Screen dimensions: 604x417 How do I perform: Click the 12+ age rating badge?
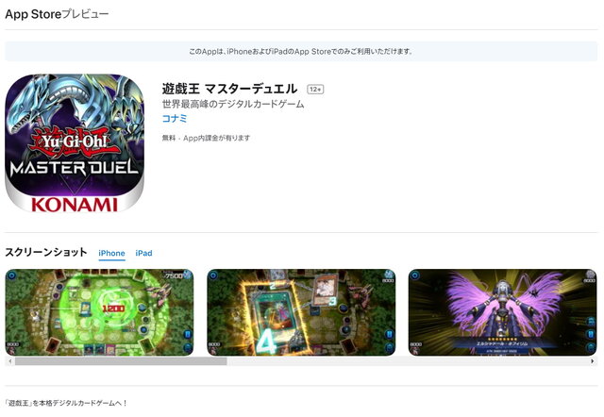coord(315,90)
